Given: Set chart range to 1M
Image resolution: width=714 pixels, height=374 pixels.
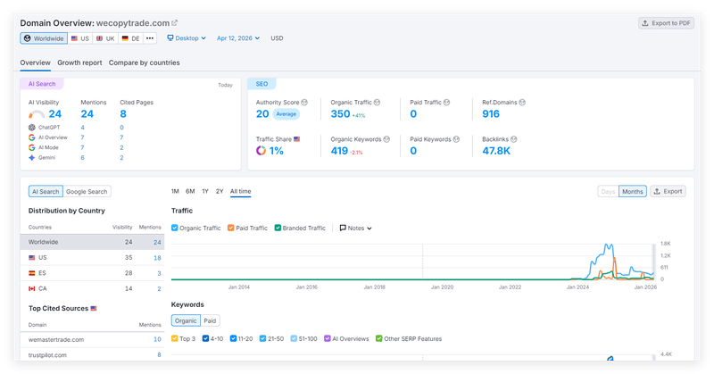Looking at the screenshot, I should 175,191.
